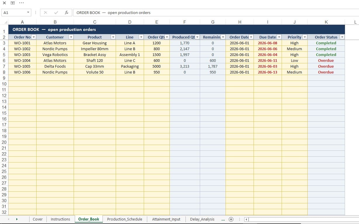Image resolution: width=359 pixels, height=224 pixels.
Task: Open the Attainment_Input sheet tab
Action: [x=166, y=219]
